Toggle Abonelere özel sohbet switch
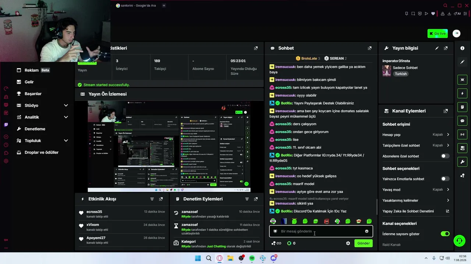Viewport: 471px width, 264px height. tap(445, 156)
